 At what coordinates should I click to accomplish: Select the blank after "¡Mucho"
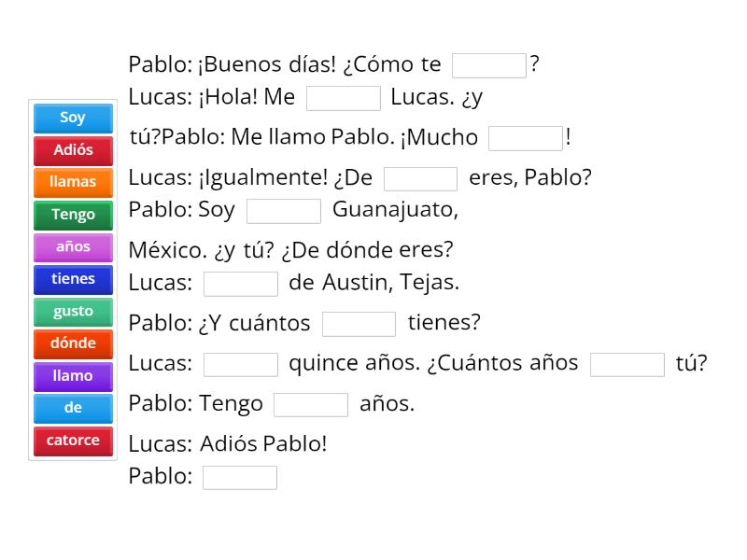[x=526, y=137]
